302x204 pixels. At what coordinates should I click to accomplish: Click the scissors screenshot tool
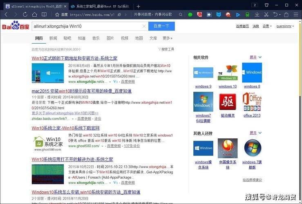pos(266,15)
